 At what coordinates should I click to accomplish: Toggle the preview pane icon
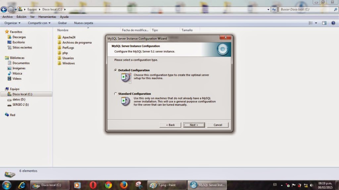(324, 23)
